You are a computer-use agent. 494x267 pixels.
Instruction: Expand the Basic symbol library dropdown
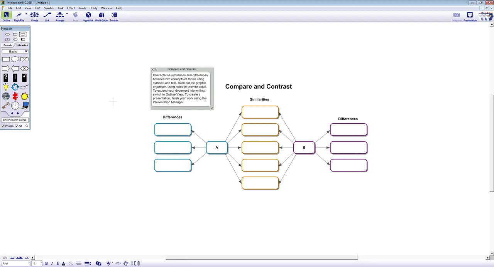[26, 52]
